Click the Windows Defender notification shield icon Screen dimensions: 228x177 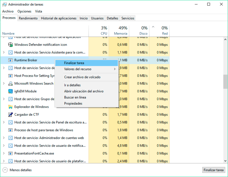click(10, 45)
